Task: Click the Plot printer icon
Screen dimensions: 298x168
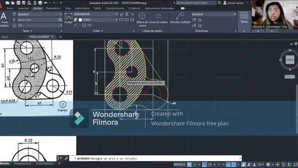Action: pyautogui.click(x=40, y=3)
